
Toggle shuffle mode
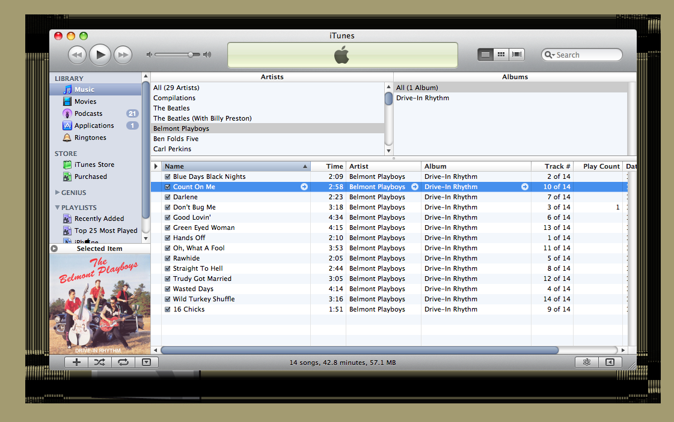100,363
